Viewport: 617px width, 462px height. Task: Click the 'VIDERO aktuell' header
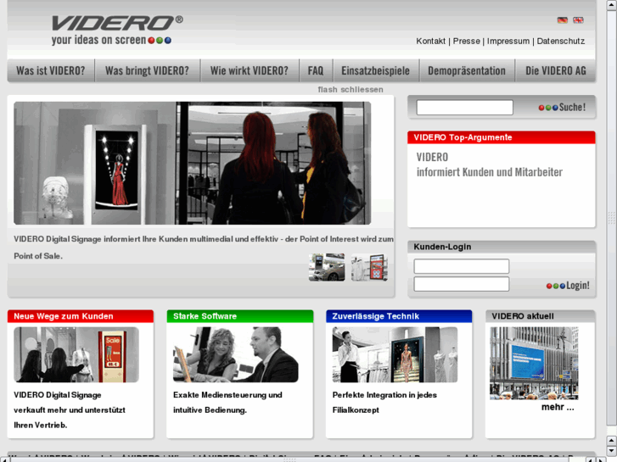tap(541, 316)
